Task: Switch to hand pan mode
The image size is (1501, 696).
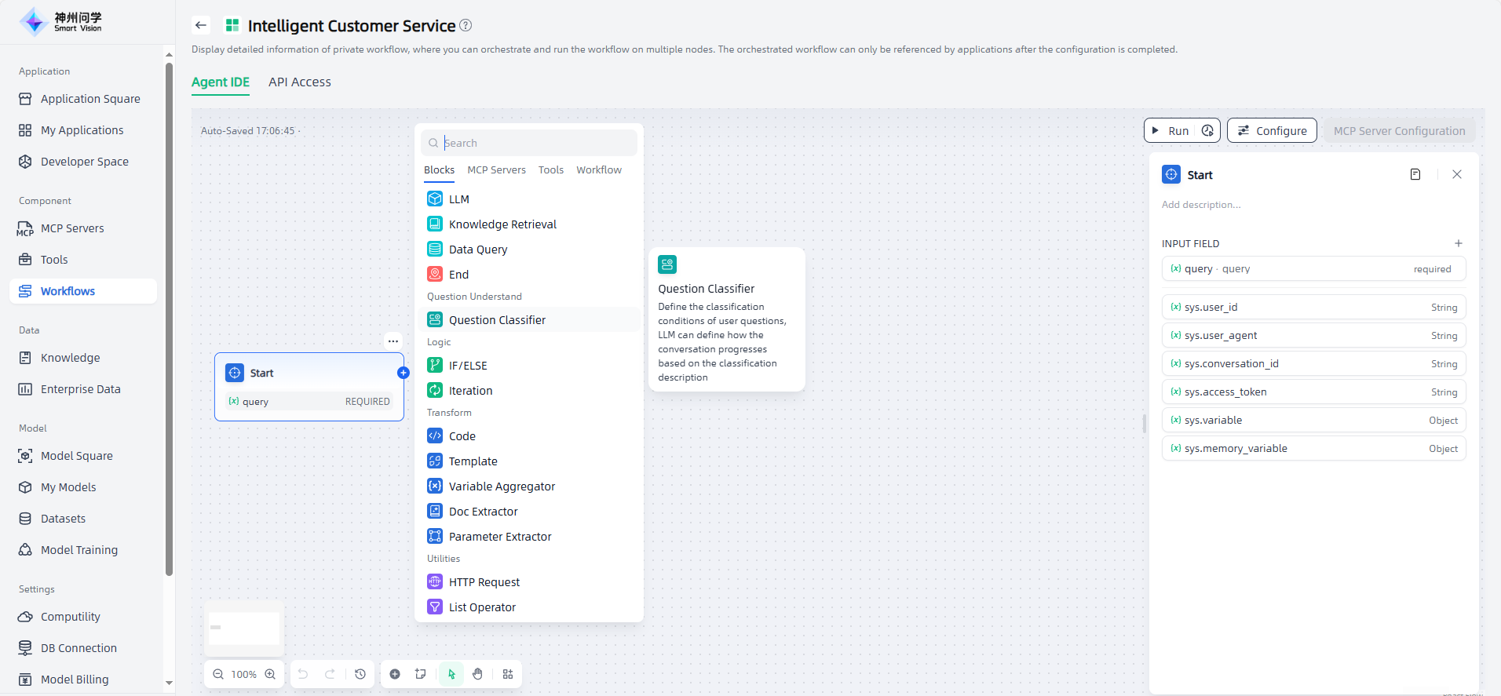Action: pos(477,674)
